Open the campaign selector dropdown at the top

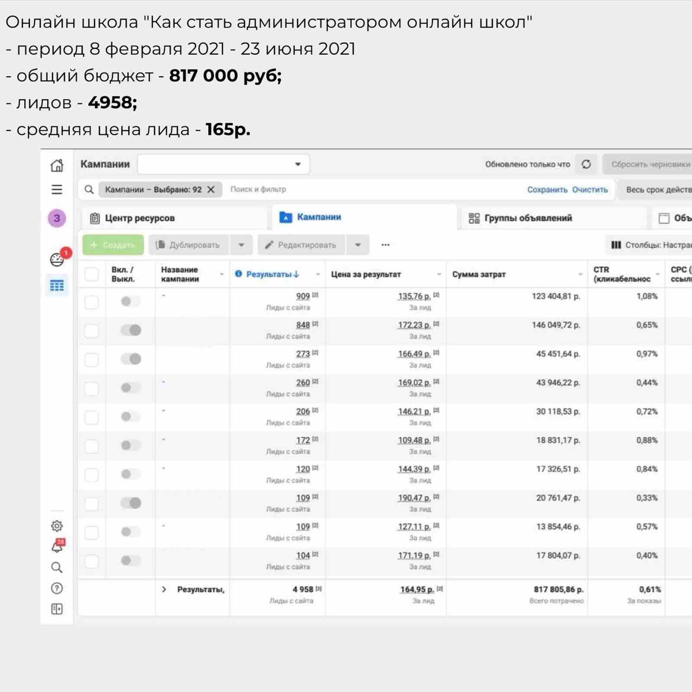(x=298, y=164)
